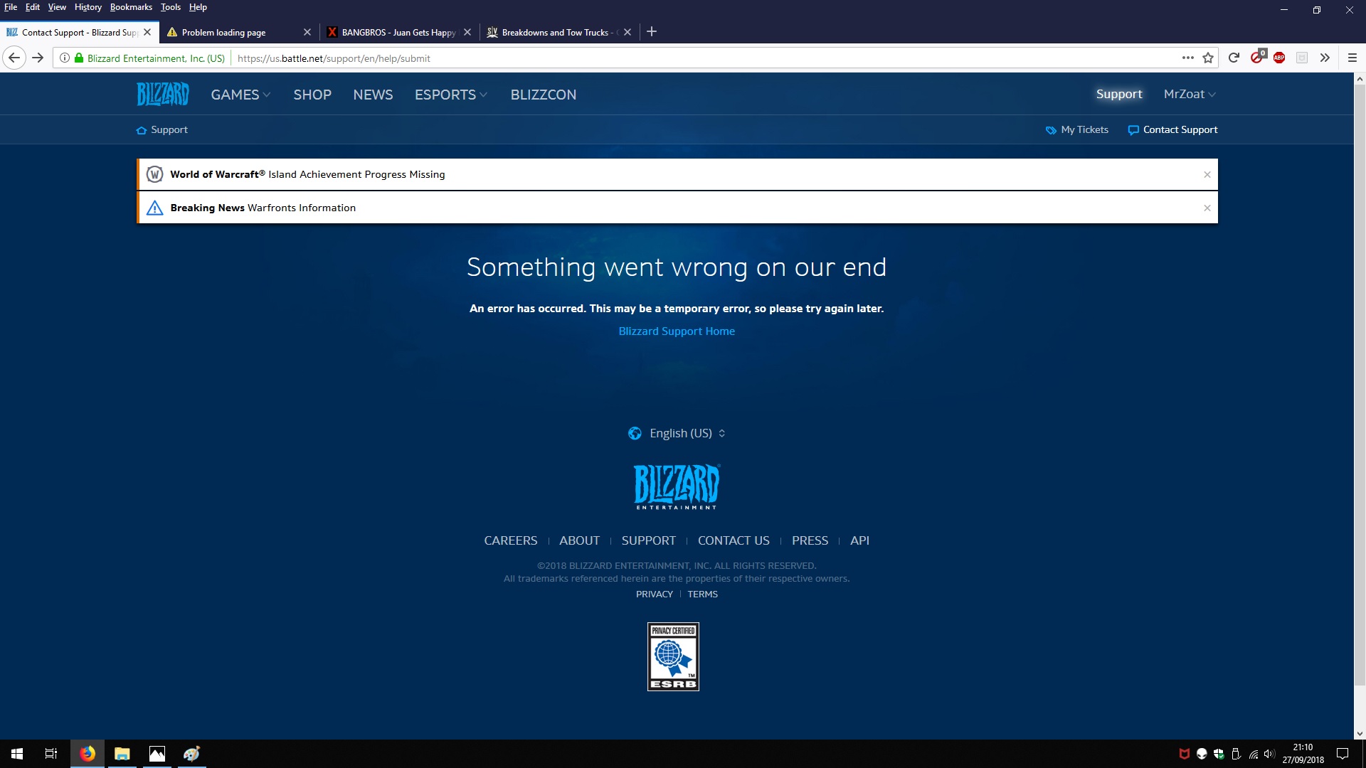Image resolution: width=1366 pixels, height=768 pixels.
Task: Open the NEWS navigation link
Action: (x=373, y=95)
